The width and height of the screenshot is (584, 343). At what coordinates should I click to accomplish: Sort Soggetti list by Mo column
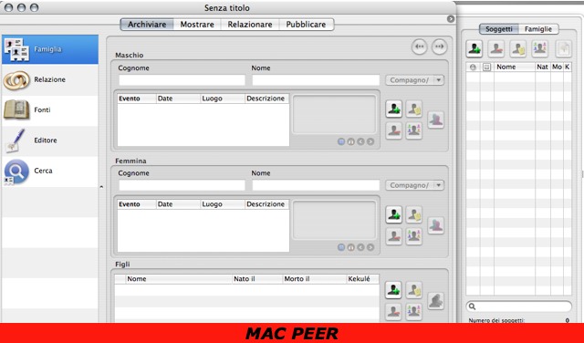557,67
